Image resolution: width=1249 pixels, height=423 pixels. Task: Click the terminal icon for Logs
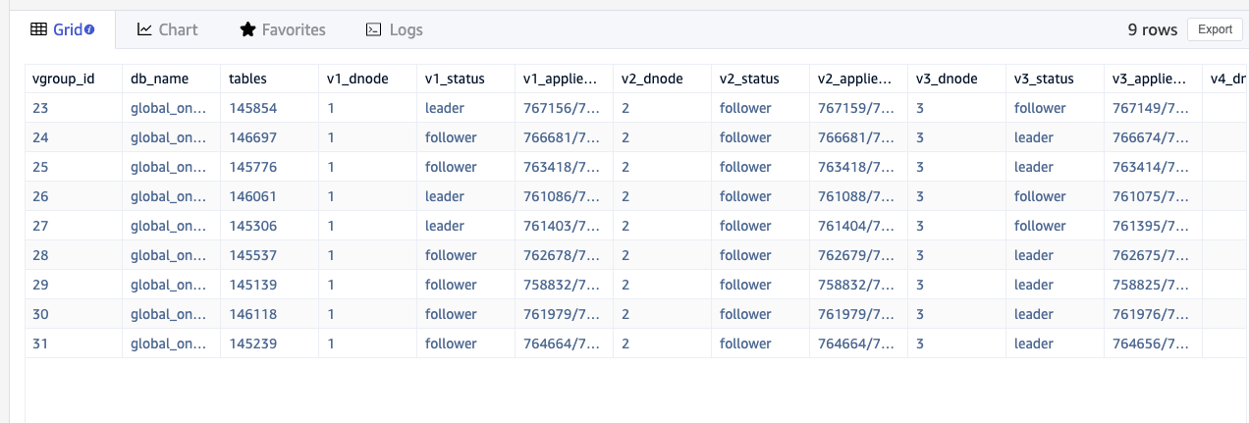pyautogui.click(x=373, y=29)
